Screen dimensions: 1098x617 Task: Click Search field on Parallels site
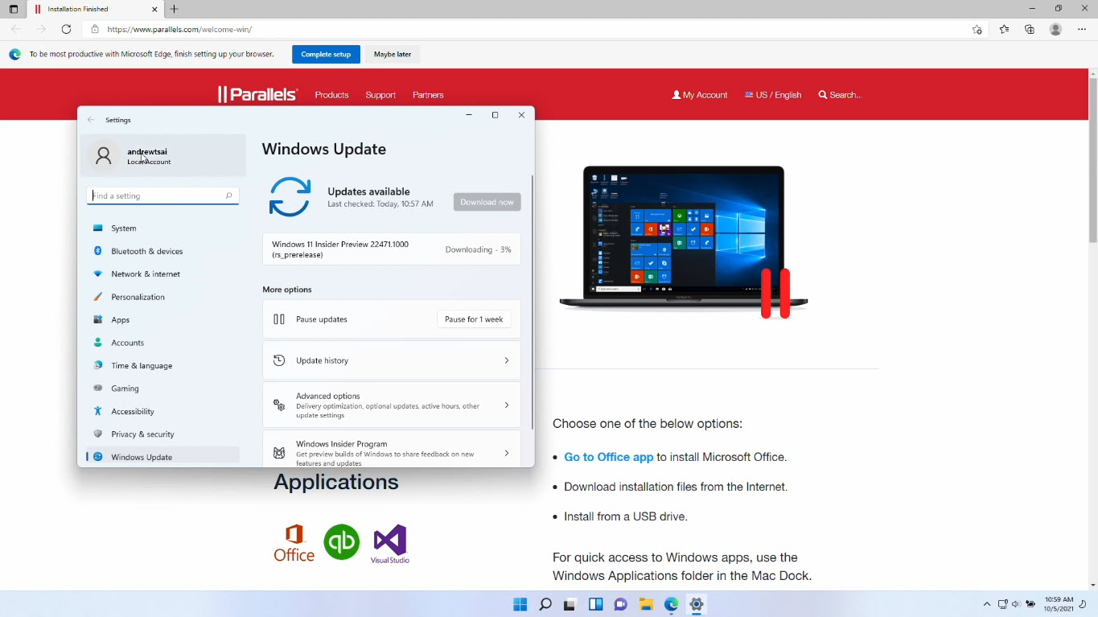click(840, 95)
